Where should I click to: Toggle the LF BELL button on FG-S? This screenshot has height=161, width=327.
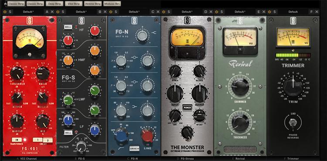[68, 133]
